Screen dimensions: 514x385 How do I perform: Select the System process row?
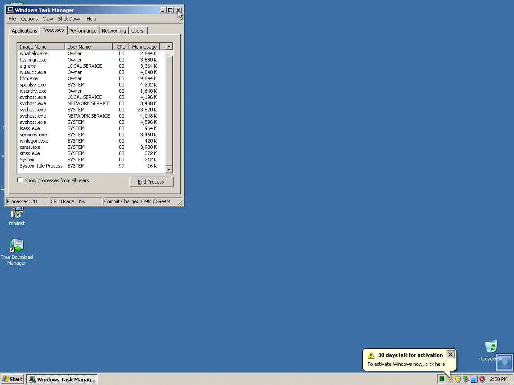(91, 160)
